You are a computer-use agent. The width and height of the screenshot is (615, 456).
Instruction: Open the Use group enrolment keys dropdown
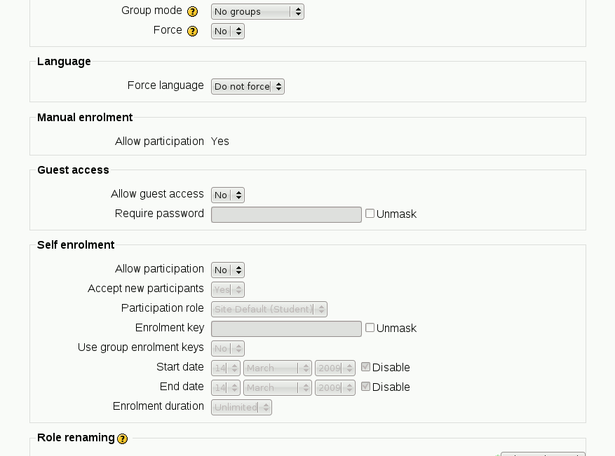[x=227, y=349]
